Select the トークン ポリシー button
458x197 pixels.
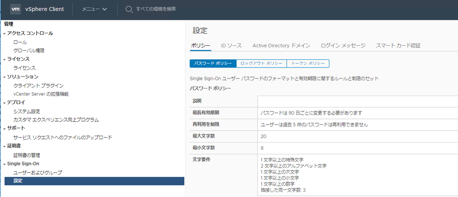pyautogui.click(x=308, y=63)
